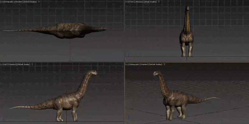Open the [+] general menu of the Left viewport

(x=1, y=64)
